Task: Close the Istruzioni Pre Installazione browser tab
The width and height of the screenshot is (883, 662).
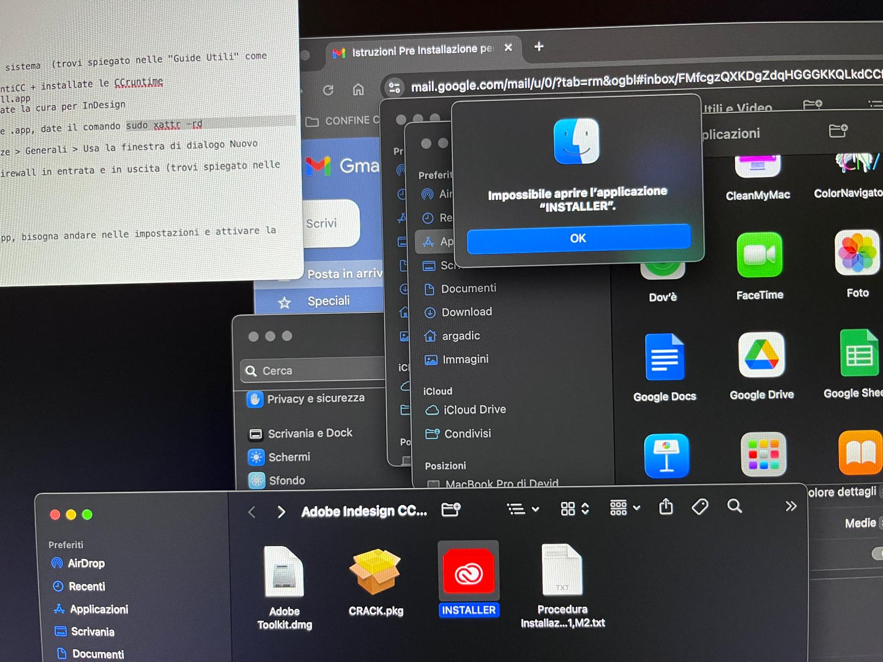Action: coord(508,47)
